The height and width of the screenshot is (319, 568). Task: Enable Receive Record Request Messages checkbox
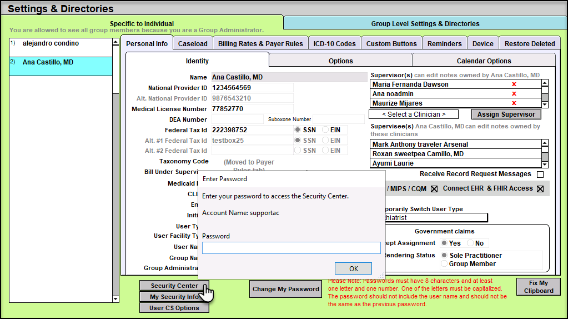pyautogui.click(x=540, y=175)
